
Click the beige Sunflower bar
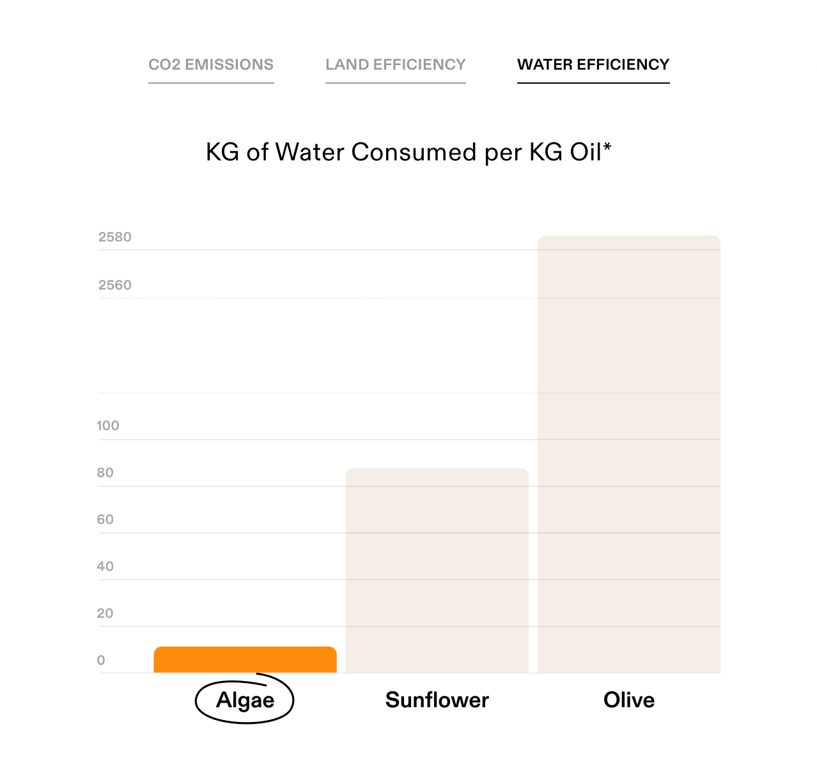pos(437,570)
